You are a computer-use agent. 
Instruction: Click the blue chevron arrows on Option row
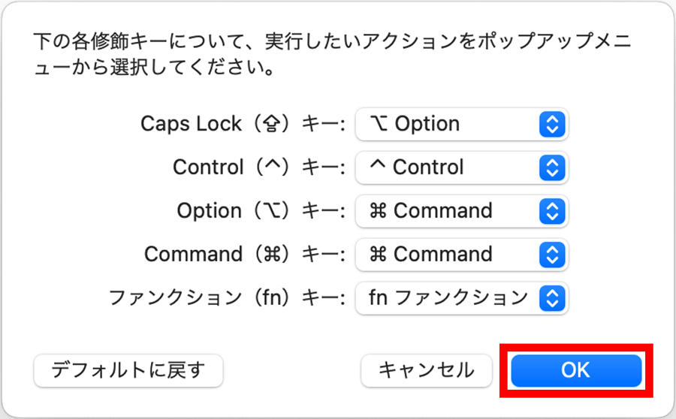pos(552,211)
